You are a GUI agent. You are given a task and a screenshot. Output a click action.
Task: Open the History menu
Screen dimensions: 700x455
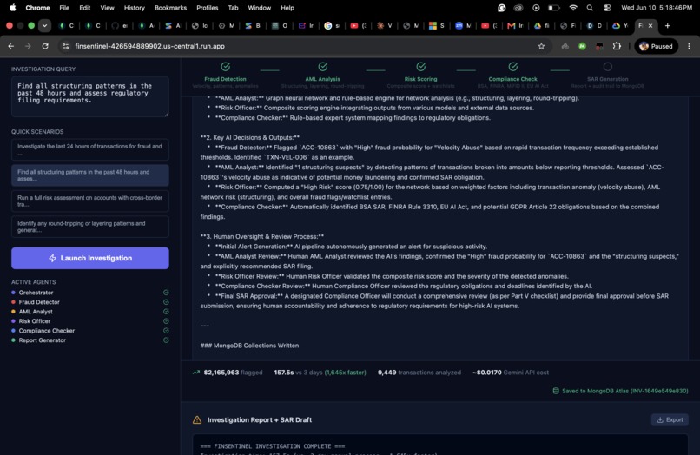[x=134, y=8]
